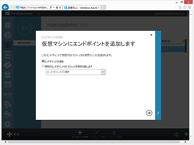Open the Virtual Machines sidebar icon

coord(8,45)
